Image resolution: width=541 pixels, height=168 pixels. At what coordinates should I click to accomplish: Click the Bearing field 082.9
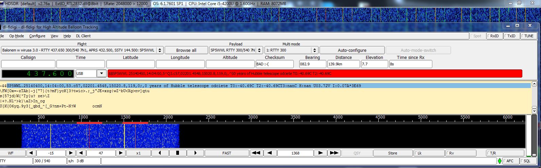point(312,64)
